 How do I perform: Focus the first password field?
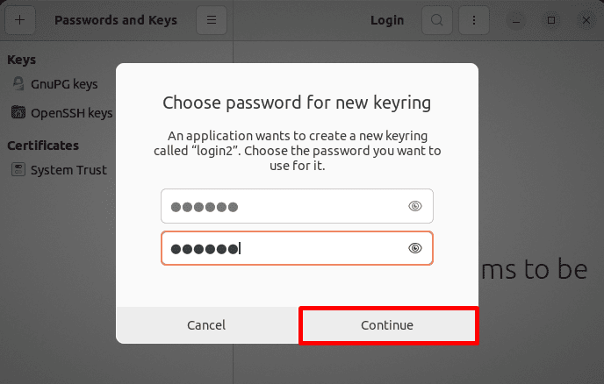[281, 207]
